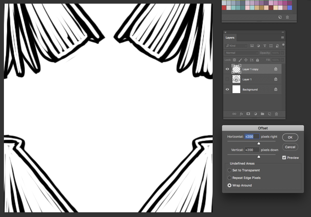Select the Layers tab

point(230,38)
